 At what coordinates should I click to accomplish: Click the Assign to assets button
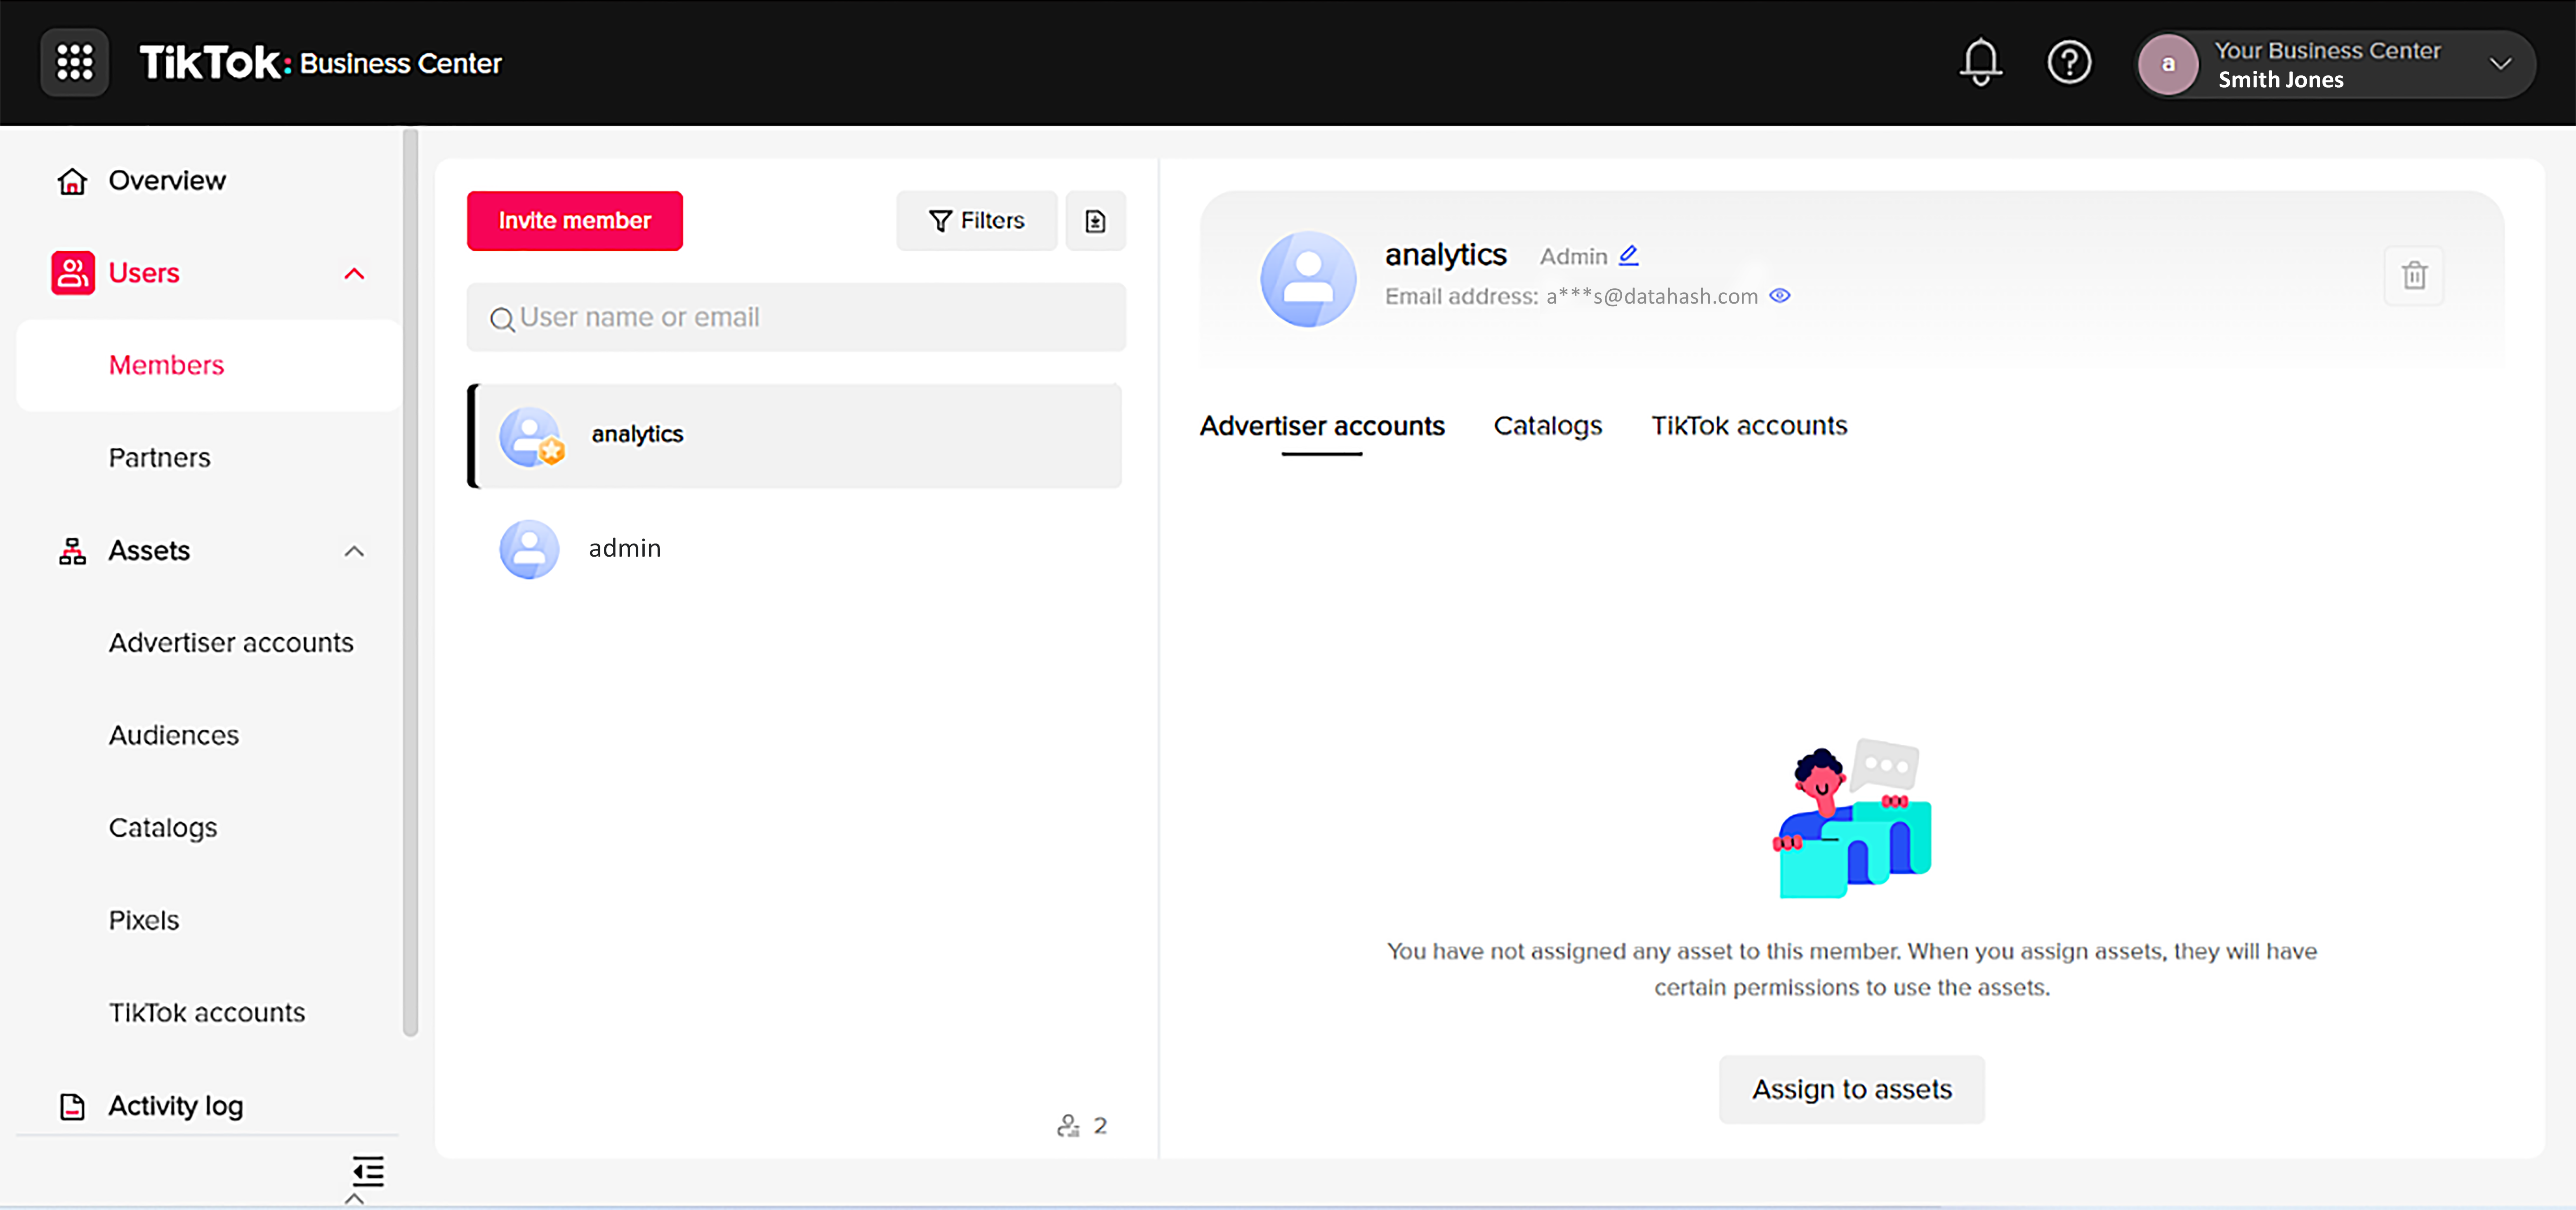1852,1089
